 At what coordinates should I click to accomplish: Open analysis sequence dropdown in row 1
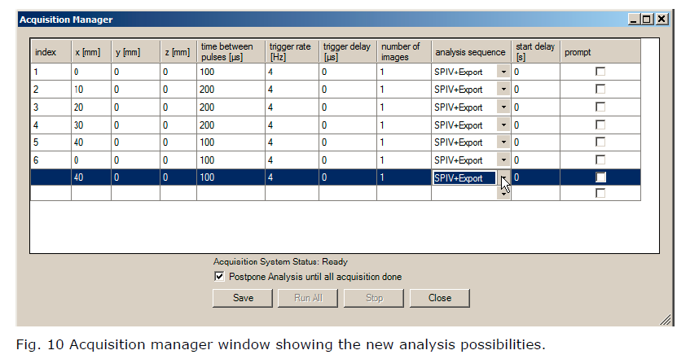(x=503, y=72)
